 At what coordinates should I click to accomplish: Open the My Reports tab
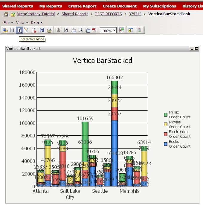click(x=51, y=6)
